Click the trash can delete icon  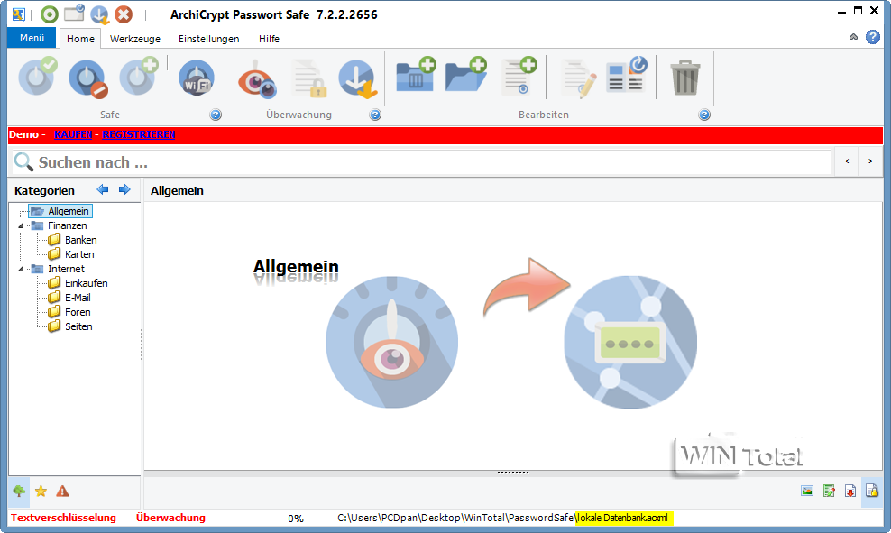click(x=684, y=78)
